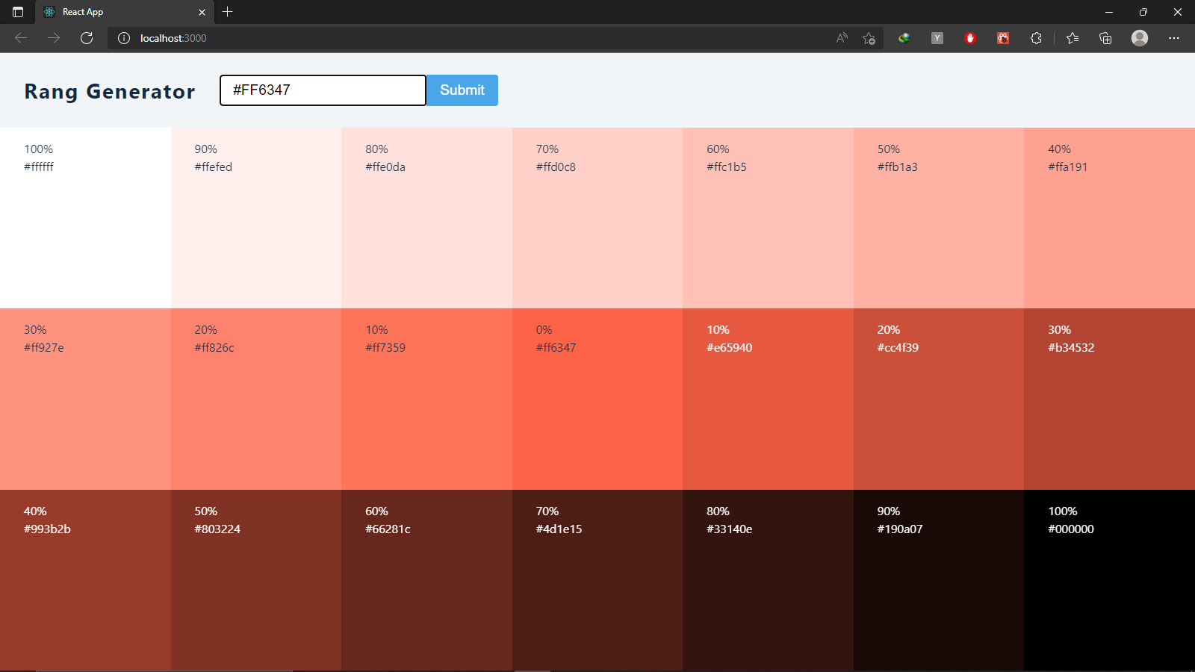Add this page to favorites
Viewport: 1195px width, 672px height.
pos(869,38)
